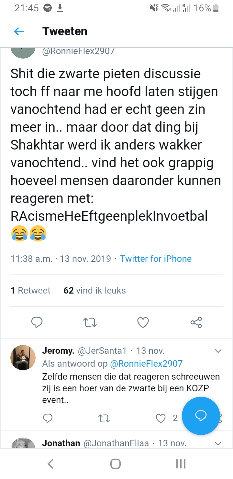Open Jonathan's profile avatar

point(23,443)
